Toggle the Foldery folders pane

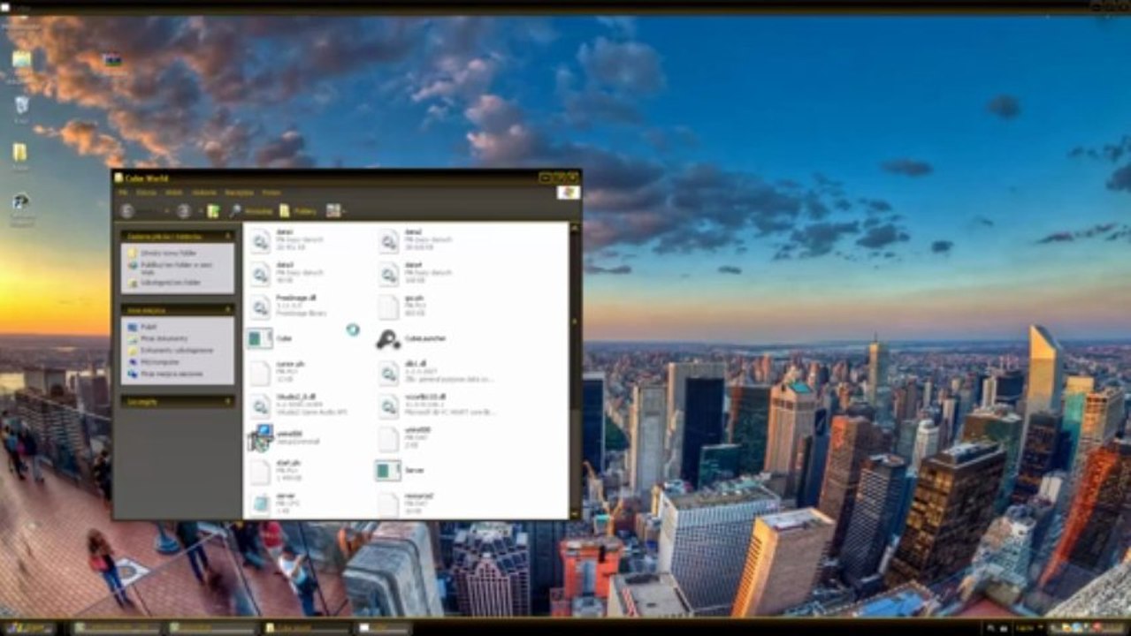(298, 211)
